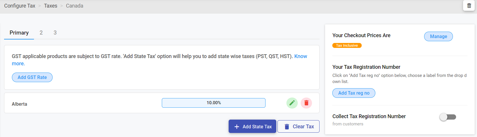Screen dimensions: 477x137
Task: Switch to the Primary tab
Action: pyautogui.click(x=19, y=33)
